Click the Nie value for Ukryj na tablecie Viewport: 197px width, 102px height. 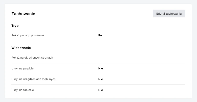click(x=101, y=90)
